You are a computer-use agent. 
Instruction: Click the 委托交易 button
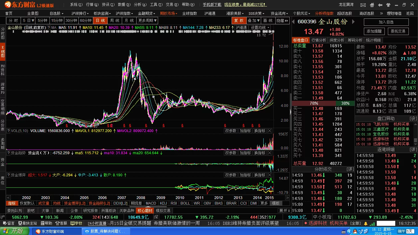[398, 31]
